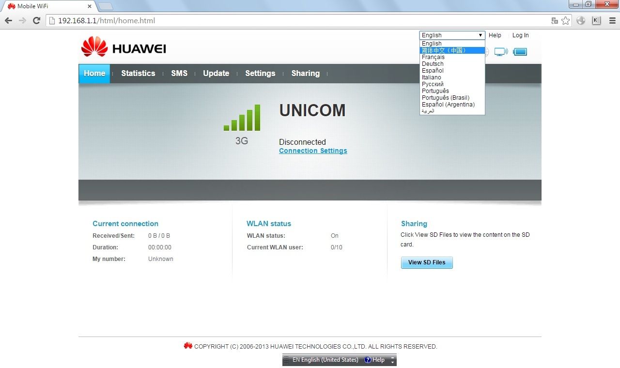Select Français in the language list

pyautogui.click(x=452, y=57)
